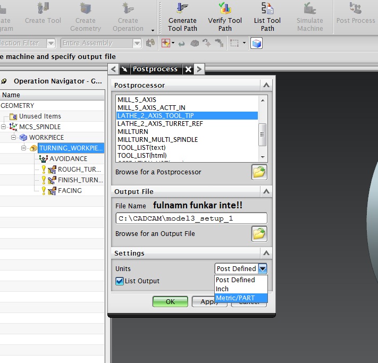Click the postprocessor list scroll up arrow
The image size is (378, 363).
click(x=263, y=100)
